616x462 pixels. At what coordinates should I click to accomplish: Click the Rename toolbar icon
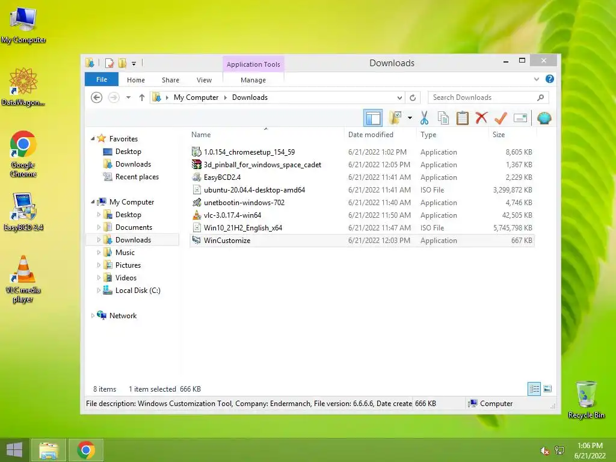pyautogui.click(x=520, y=118)
